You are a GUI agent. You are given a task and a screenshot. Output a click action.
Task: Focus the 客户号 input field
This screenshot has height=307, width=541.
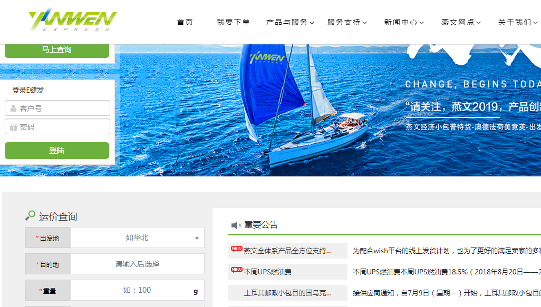[x=57, y=108]
